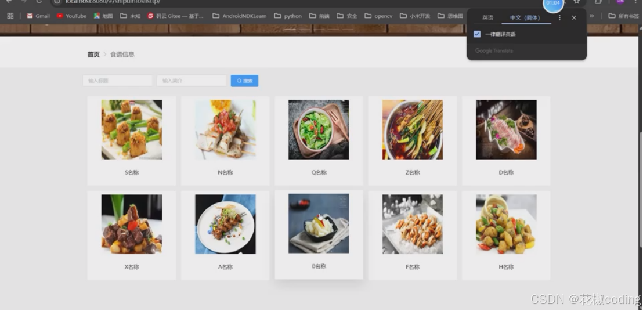Click the 首页 breadcrumb link
Screen dimensions: 643x311
tap(93, 54)
